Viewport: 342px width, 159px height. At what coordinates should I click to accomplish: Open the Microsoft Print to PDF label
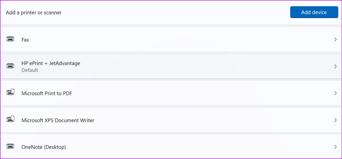(47, 93)
